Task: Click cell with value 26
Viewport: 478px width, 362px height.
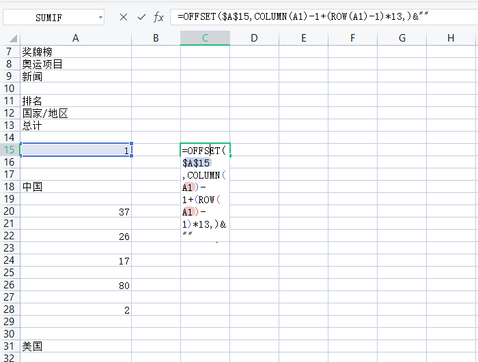Action: [x=76, y=236]
